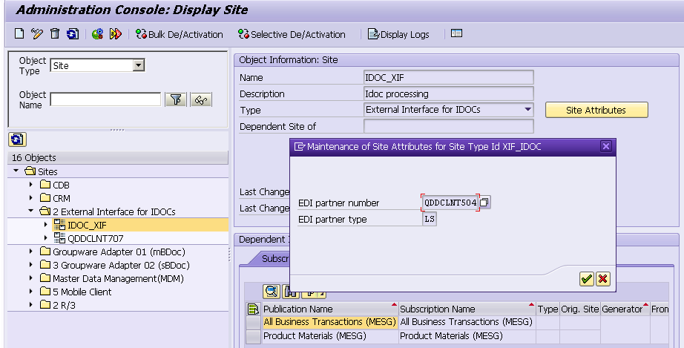Open Selective De/Activation

pos(292,34)
